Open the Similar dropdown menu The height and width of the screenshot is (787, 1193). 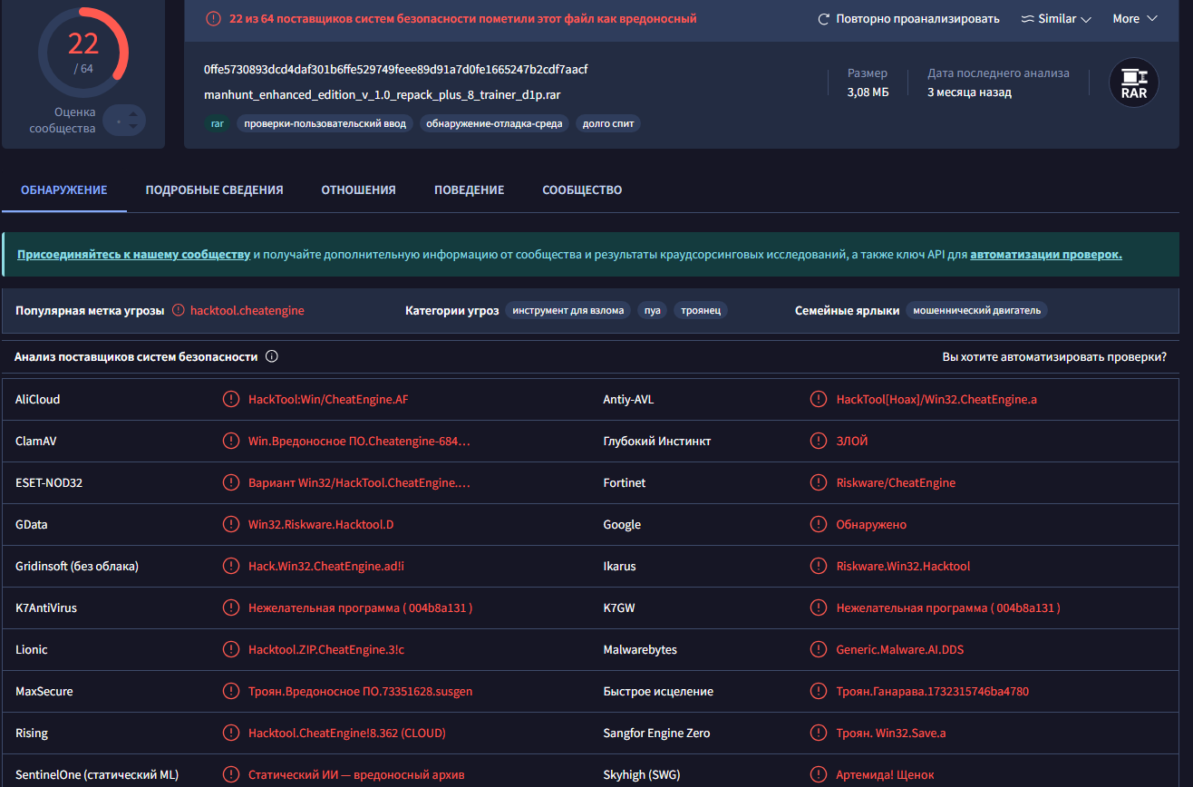coord(1056,19)
